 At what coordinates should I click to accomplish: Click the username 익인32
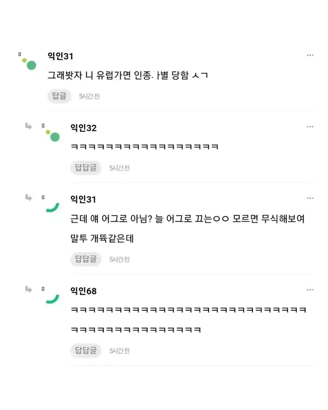click(83, 128)
